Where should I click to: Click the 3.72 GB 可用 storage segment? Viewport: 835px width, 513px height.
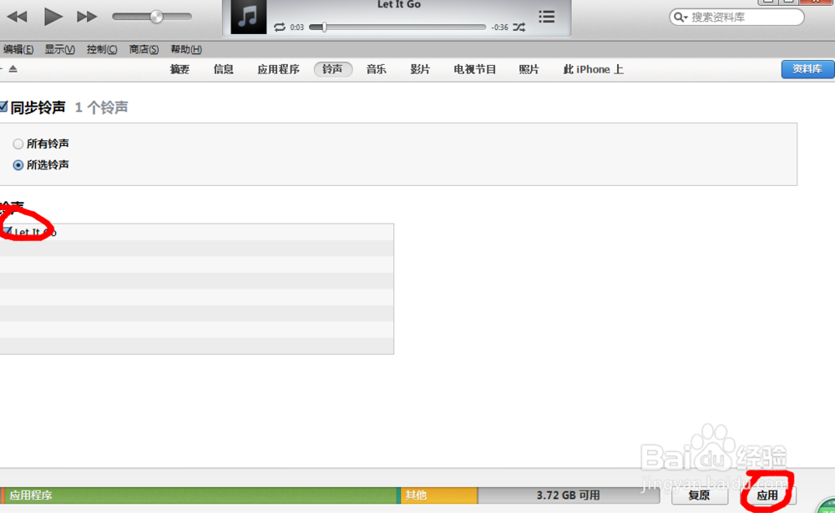pyautogui.click(x=568, y=495)
